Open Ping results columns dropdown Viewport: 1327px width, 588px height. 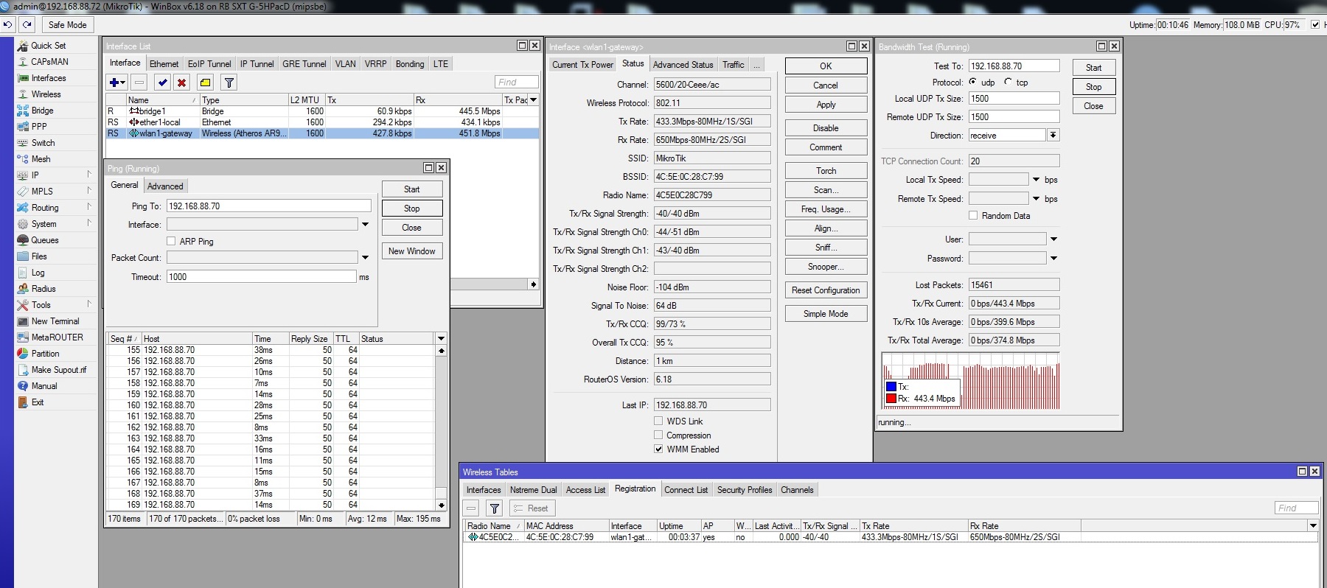pyautogui.click(x=442, y=339)
